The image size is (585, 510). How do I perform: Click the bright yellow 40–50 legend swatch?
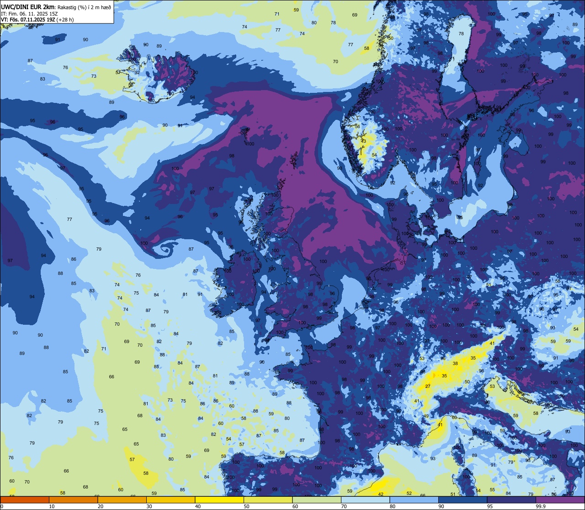click(219, 500)
